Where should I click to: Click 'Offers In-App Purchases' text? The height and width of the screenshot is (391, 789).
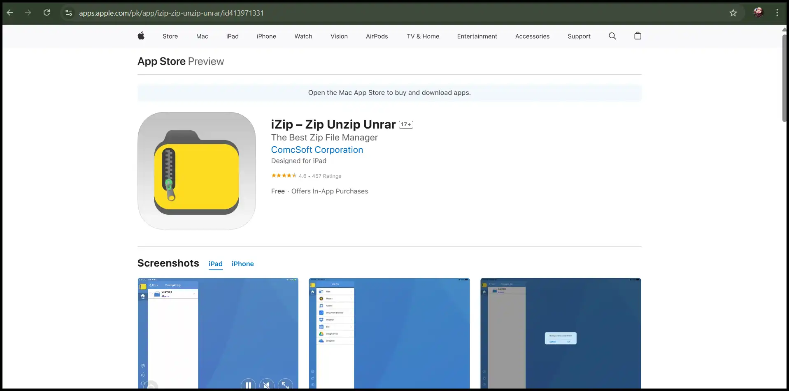pyautogui.click(x=330, y=191)
